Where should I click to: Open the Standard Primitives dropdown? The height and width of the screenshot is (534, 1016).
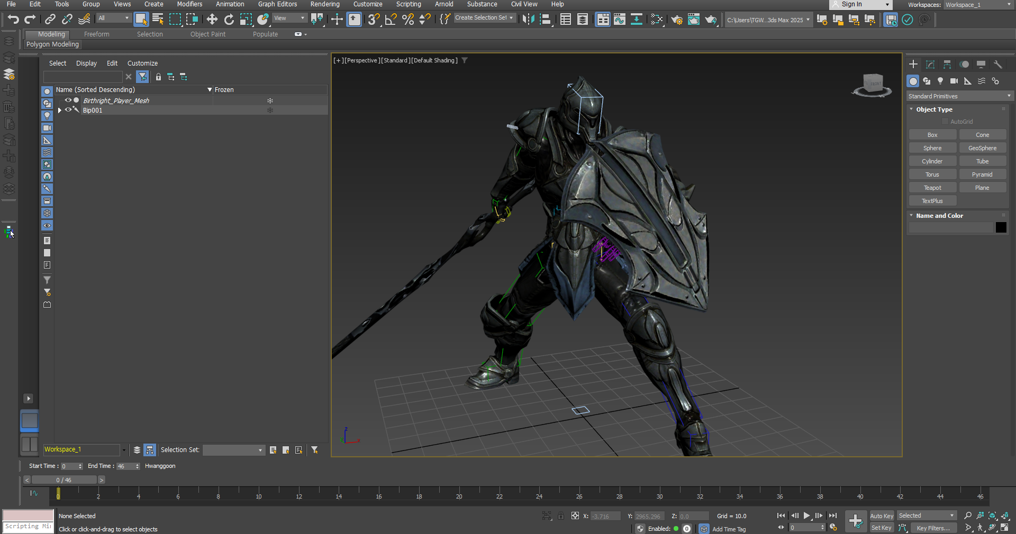tap(959, 96)
